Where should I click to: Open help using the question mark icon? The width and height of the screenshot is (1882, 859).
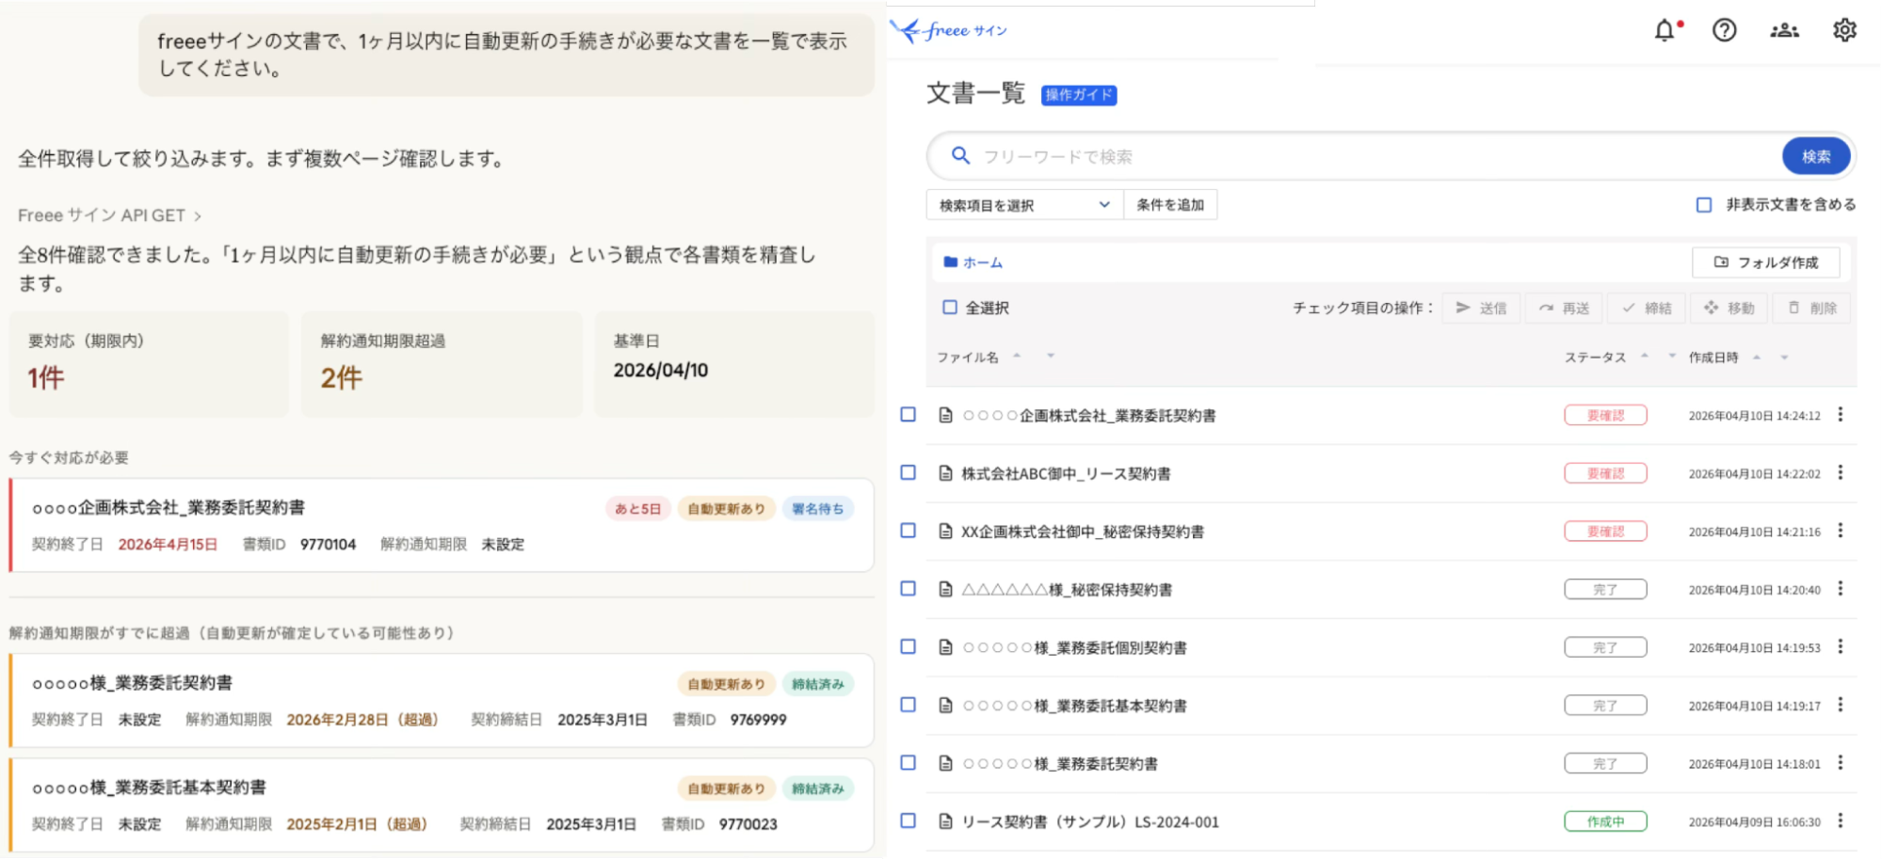click(1724, 31)
